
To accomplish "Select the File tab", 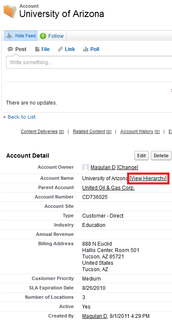I will pyautogui.click(x=42, y=49).
